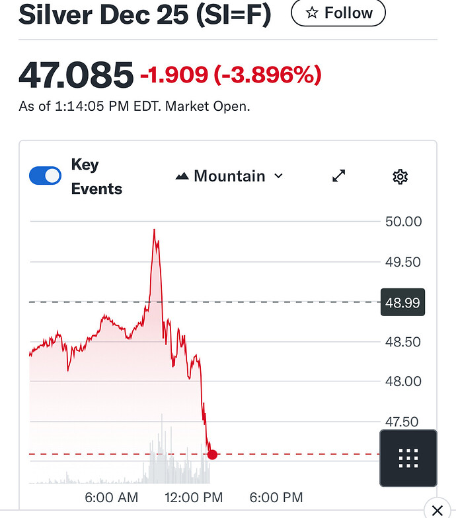Open the Mountain chart type dropdown

[229, 176]
